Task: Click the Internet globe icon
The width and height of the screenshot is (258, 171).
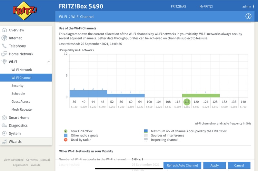Action: click(4, 38)
